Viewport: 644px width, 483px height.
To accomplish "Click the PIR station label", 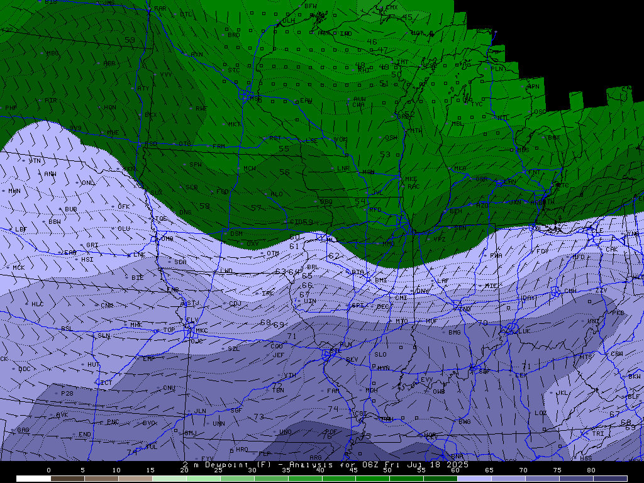I will [50, 100].
